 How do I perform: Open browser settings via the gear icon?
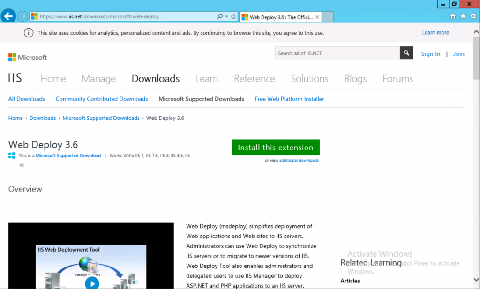point(473,15)
